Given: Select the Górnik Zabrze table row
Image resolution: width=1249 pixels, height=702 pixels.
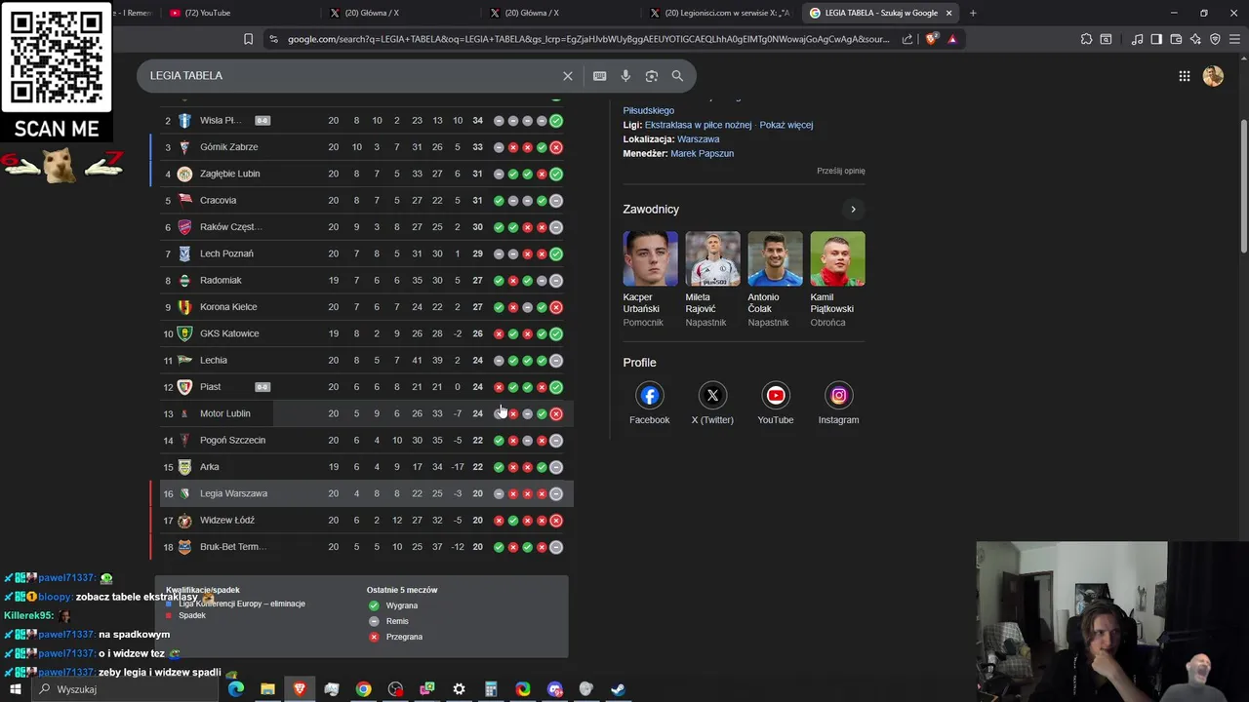Looking at the screenshot, I should point(366,147).
